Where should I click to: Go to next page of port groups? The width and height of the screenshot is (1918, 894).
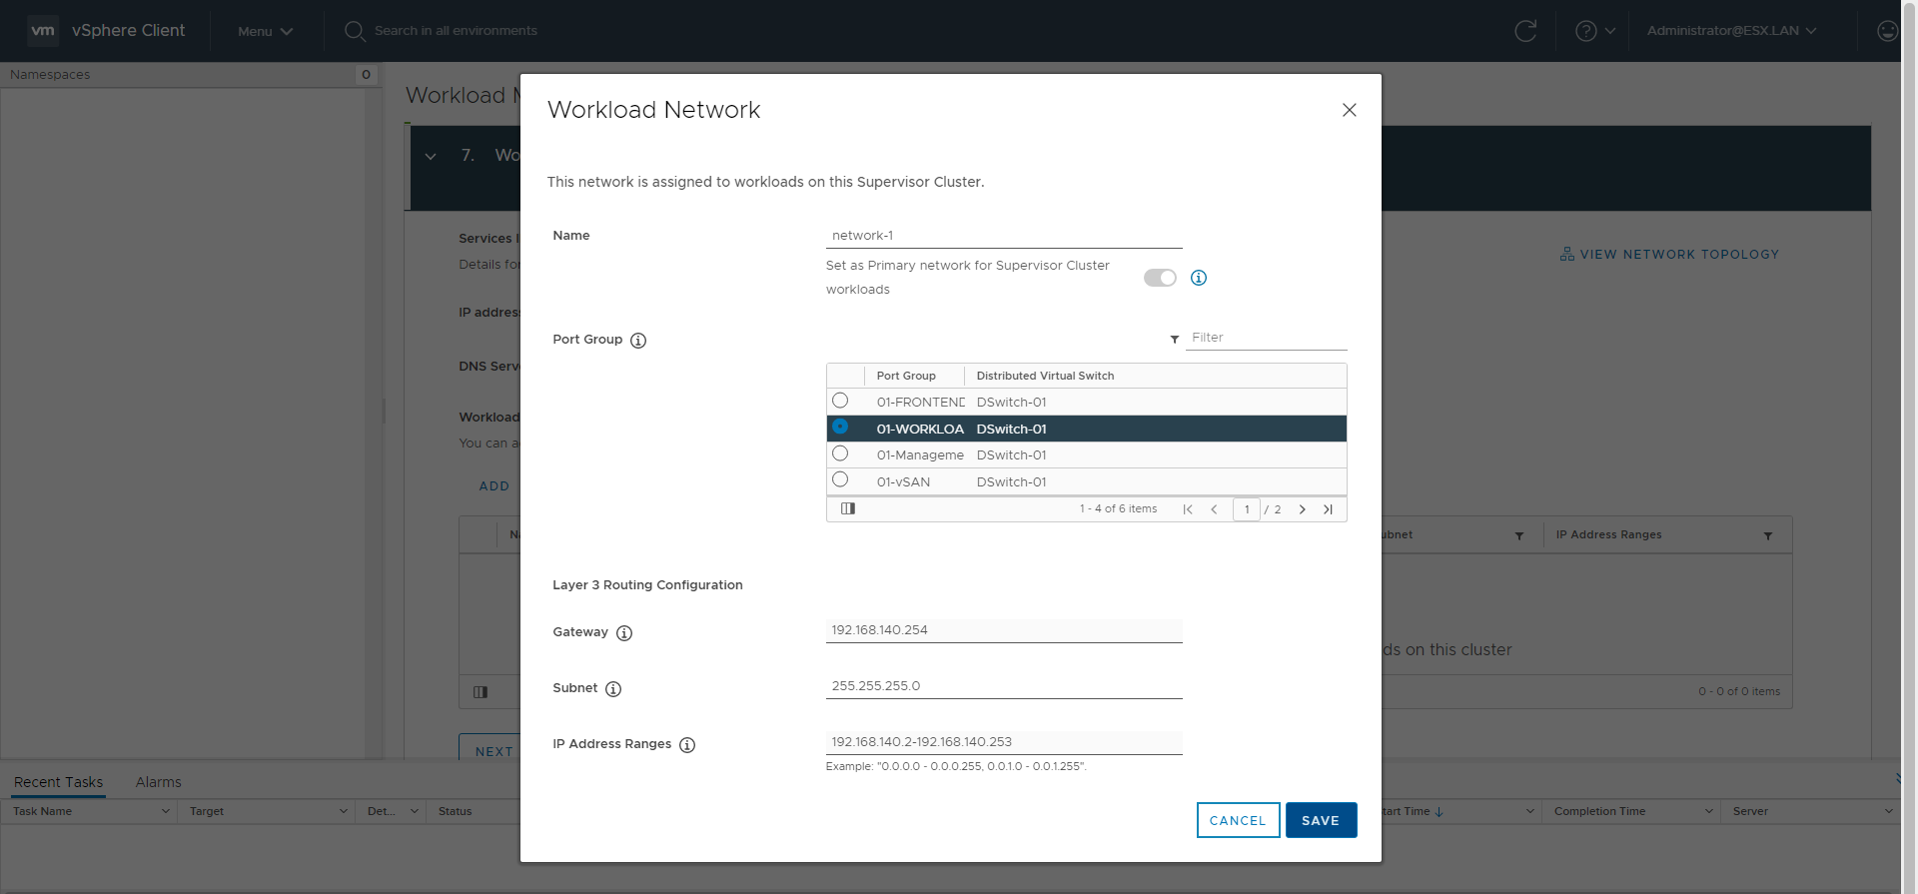[1302, 509]
